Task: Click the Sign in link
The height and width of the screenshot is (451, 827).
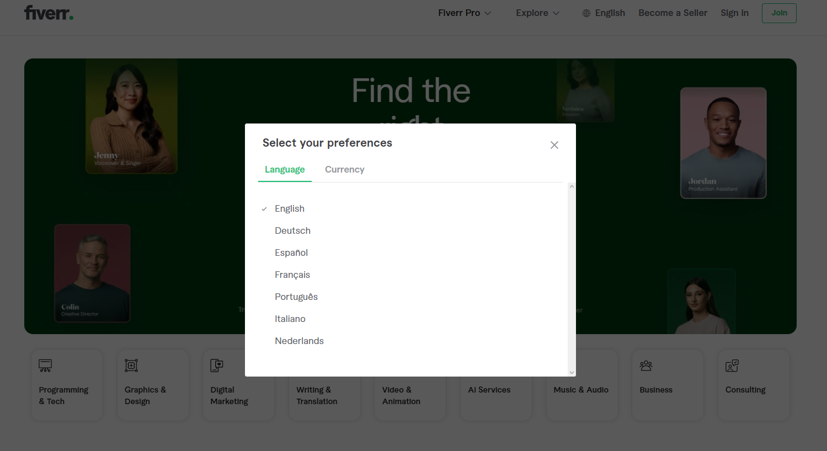Action: 734,13
